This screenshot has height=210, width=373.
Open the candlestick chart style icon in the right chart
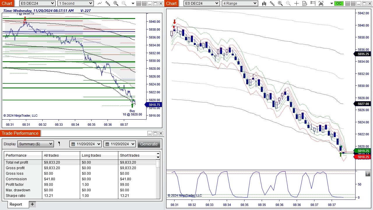click(x=264, y=3)
